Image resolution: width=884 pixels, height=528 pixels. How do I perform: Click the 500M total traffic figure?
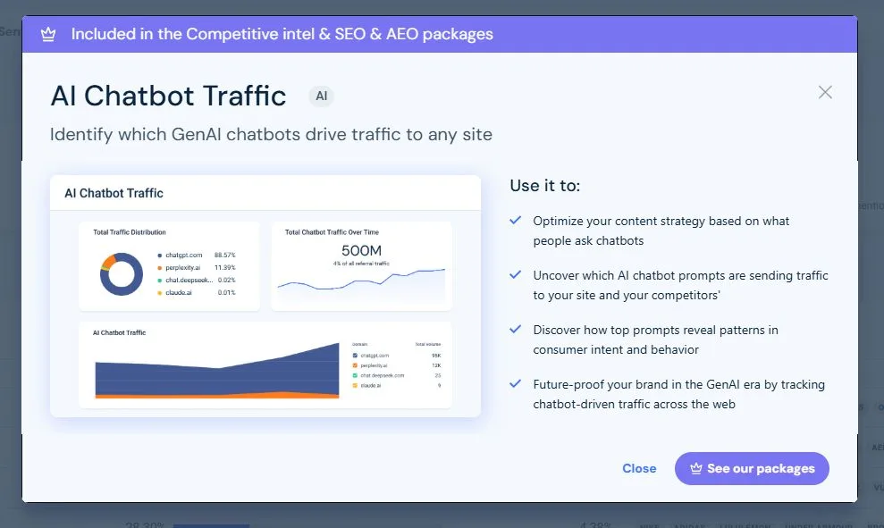pos(361,251)
